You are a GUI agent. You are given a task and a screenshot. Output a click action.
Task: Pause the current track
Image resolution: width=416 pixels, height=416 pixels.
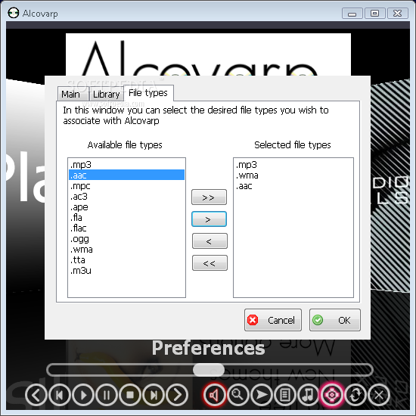(x=107, y=395)
